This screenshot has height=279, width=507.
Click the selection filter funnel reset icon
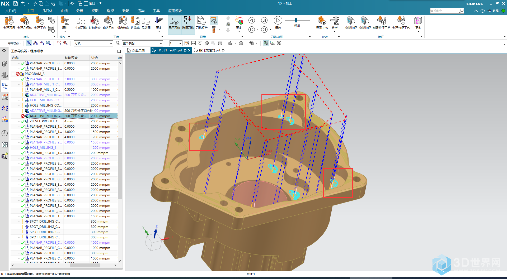point(118,43)
